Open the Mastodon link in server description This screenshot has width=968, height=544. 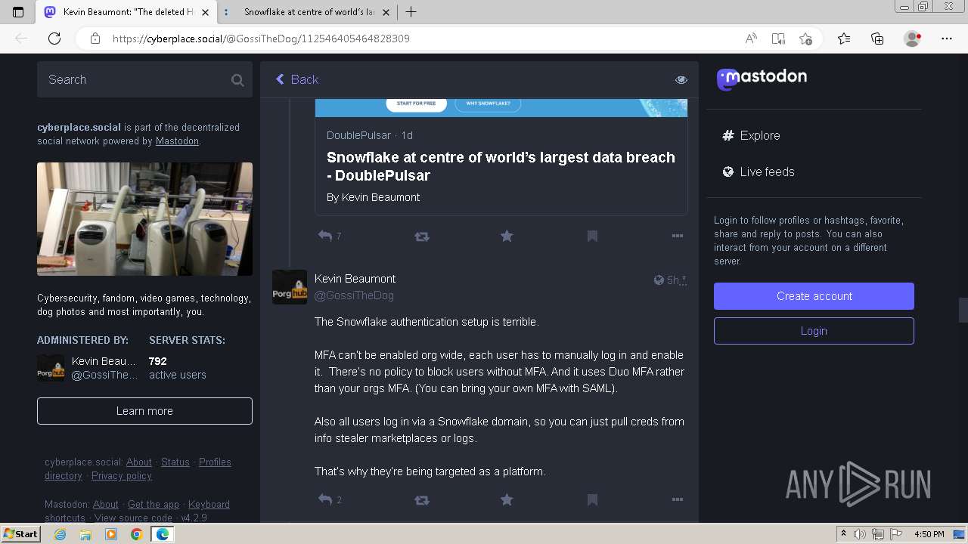click(177, 141)
